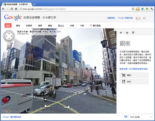The image size is (155, 121).
Task: Open the yellow folder extension icon
Action: [138, 9]
